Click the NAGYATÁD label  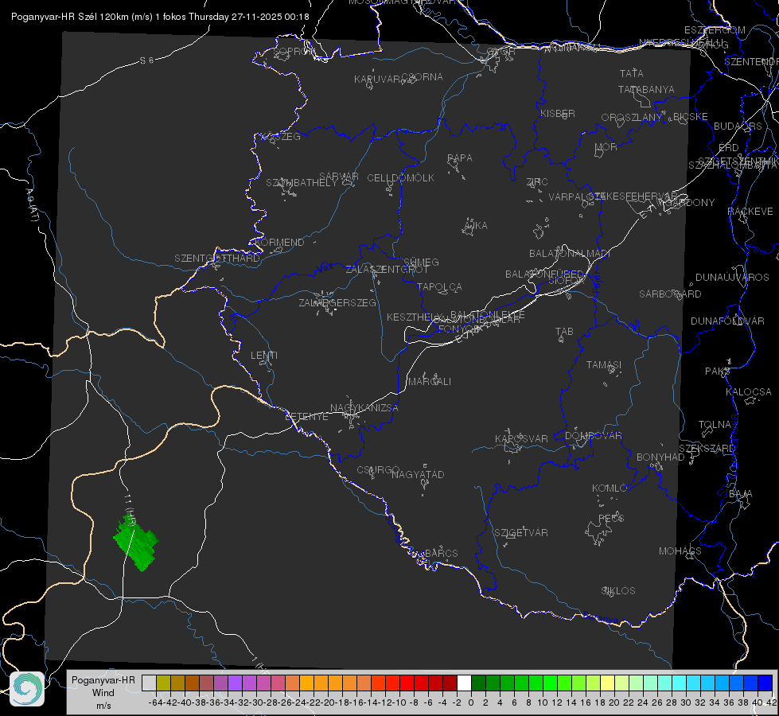click(x=418, y=474)
